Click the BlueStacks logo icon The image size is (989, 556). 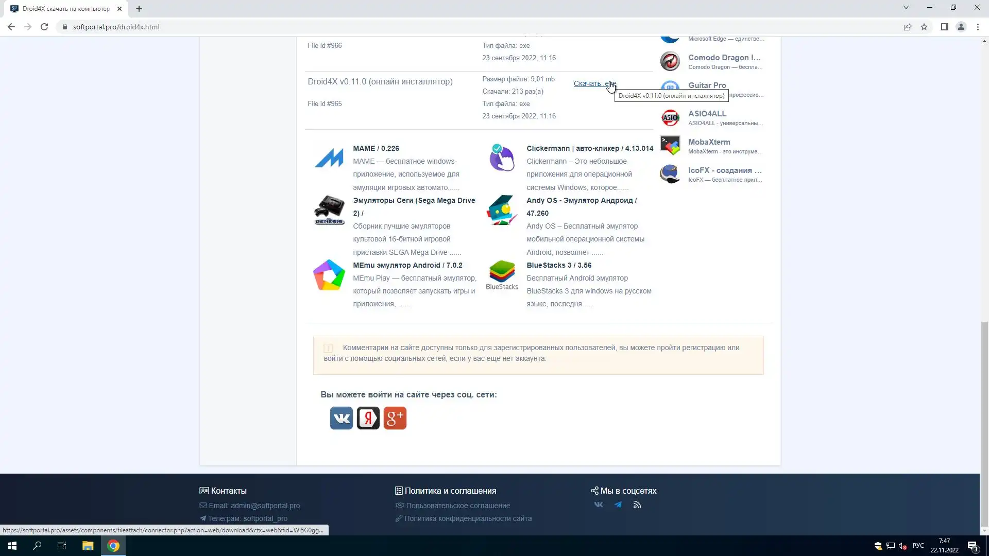click(x=502, y=275)
